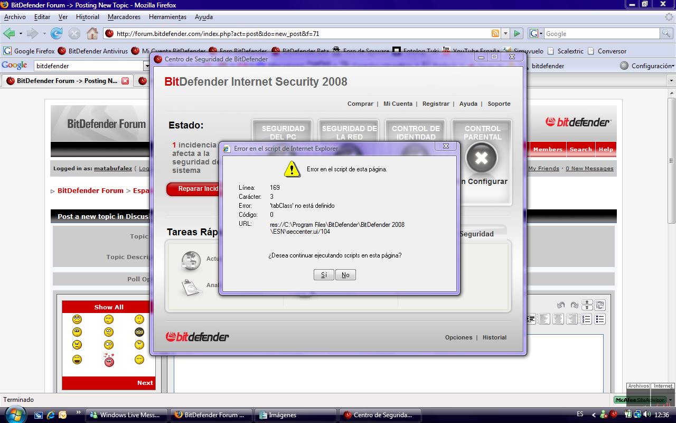Click Opciones link in BitDefender window

point(458,337)
